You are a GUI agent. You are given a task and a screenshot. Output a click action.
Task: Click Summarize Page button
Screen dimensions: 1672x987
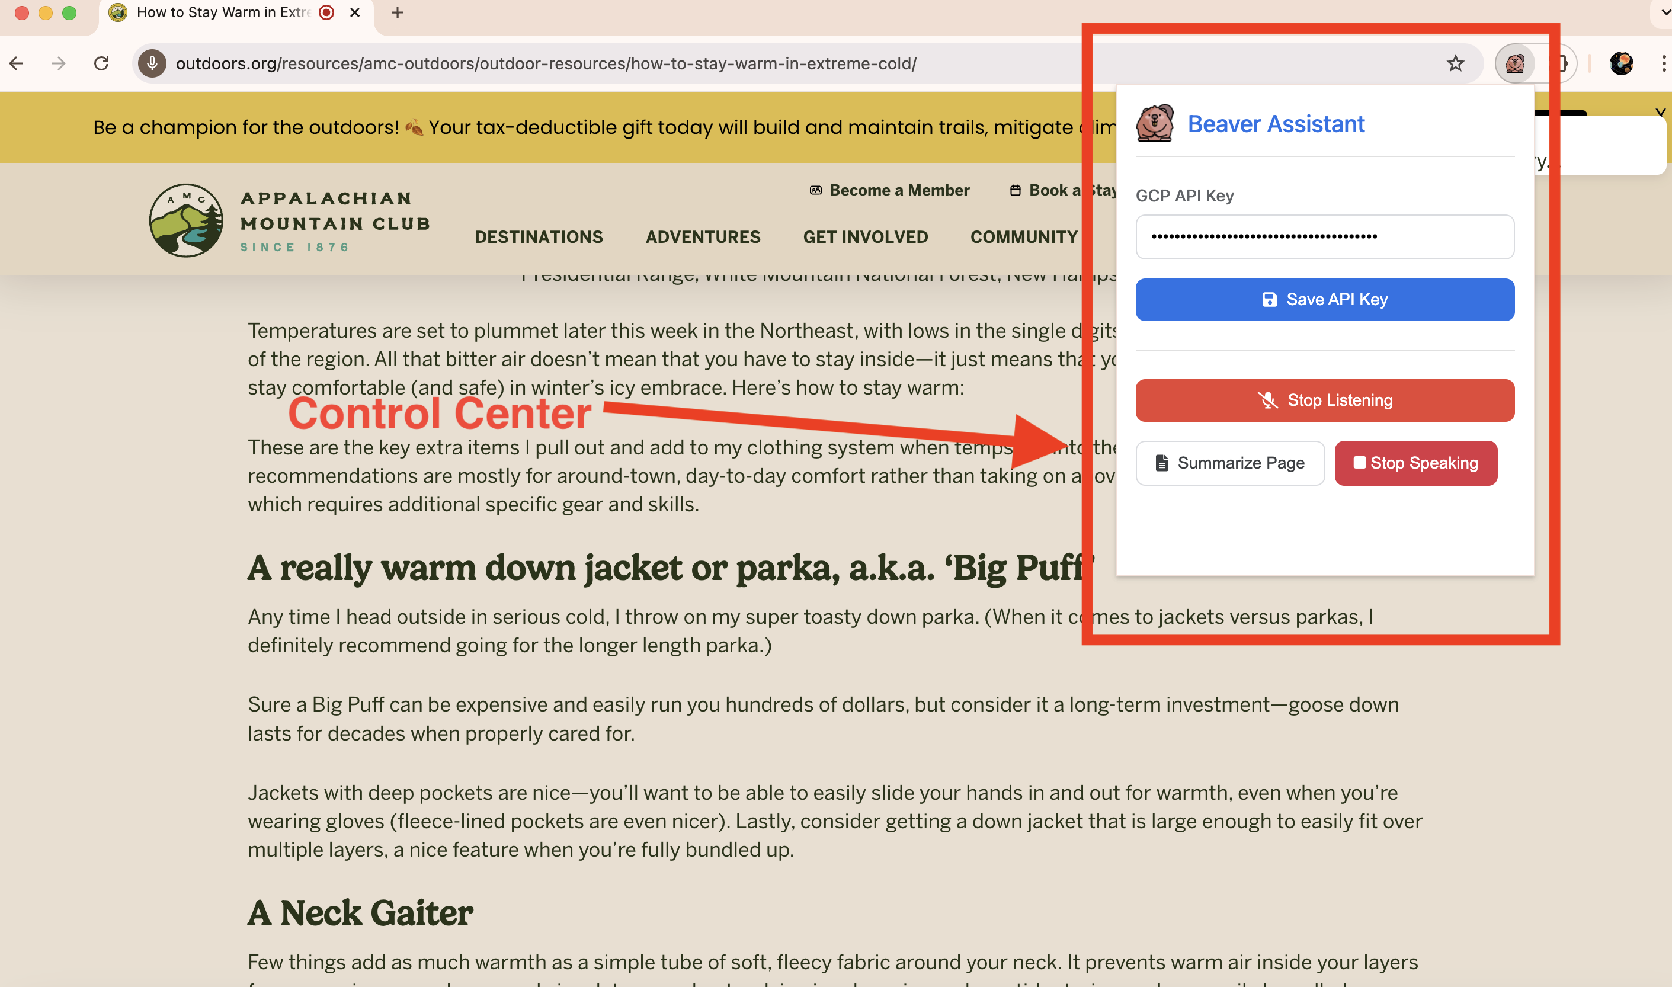click(x=1230, y=463)
